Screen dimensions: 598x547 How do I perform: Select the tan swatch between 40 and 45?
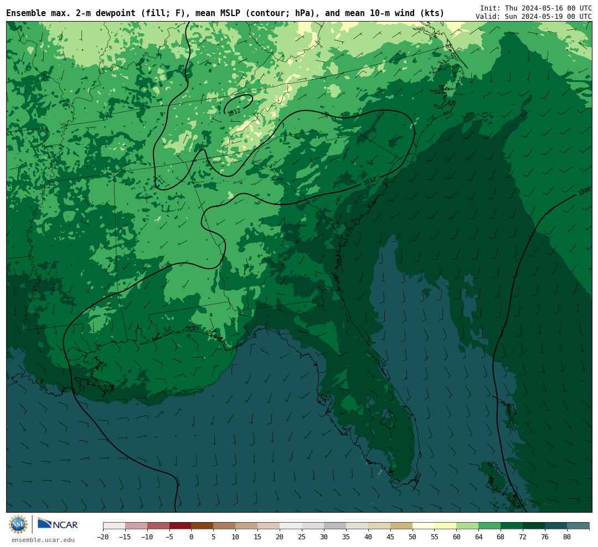click(379, 525)
